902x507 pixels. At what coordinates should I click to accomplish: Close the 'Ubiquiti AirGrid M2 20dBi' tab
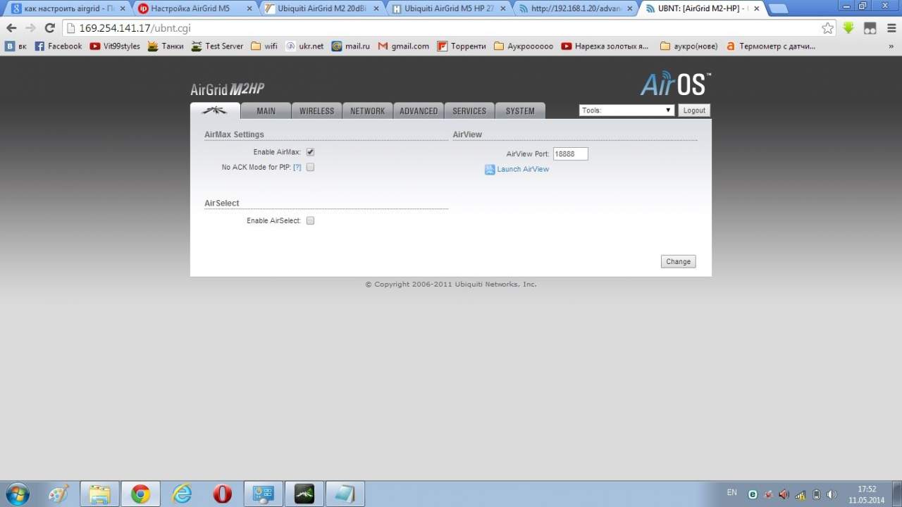pos(376,9)
